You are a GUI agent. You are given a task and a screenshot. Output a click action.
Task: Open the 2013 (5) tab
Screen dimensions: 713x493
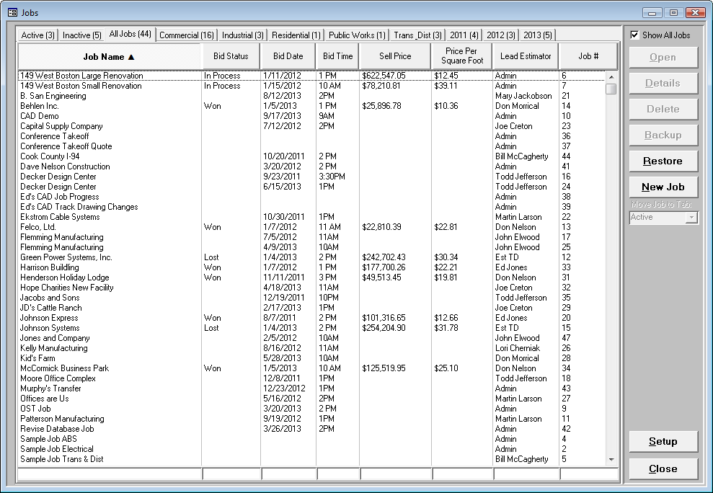click(538, 35)
